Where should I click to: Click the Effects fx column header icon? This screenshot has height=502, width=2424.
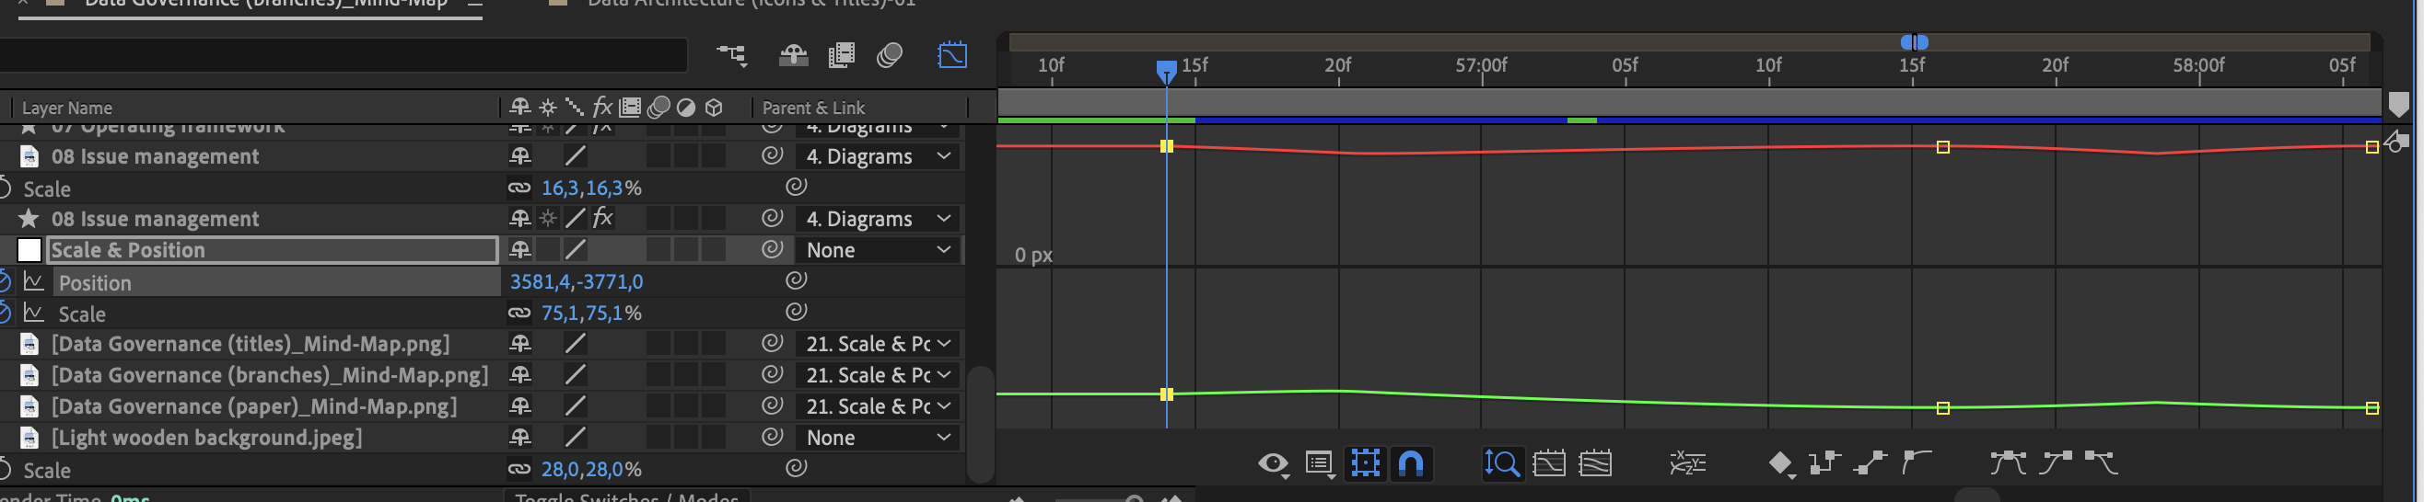pos(602,108)
